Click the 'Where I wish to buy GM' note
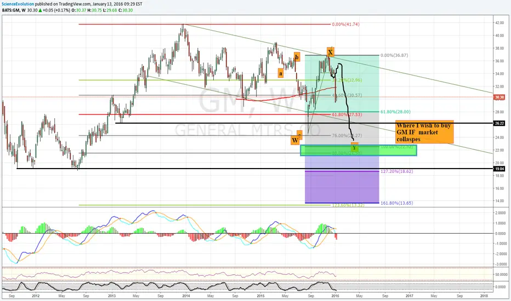Image resolution: width=511 pixels, height=301 pixels. coord(424,132)
